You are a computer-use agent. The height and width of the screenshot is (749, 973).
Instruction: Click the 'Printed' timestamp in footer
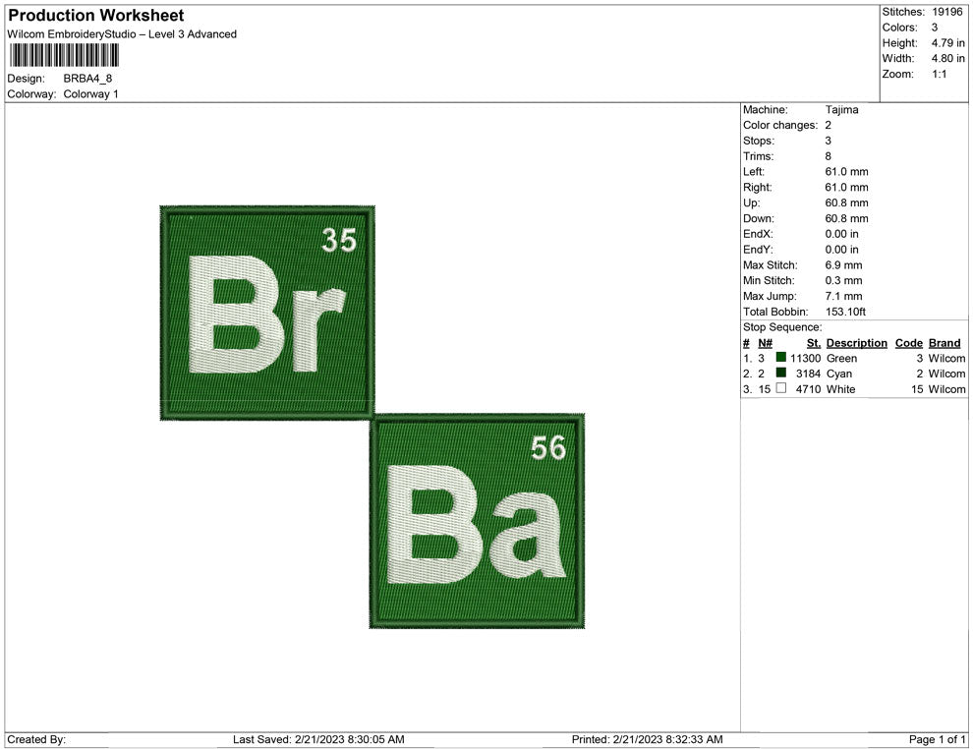pyautogui.click(x=648, y=739)
